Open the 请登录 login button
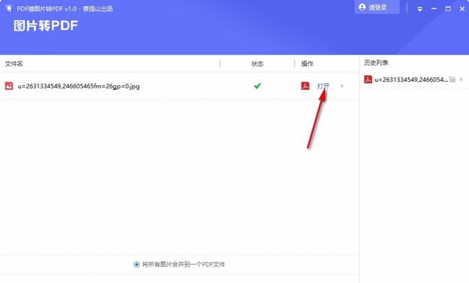Screen dimensions: 469x283 377,7
